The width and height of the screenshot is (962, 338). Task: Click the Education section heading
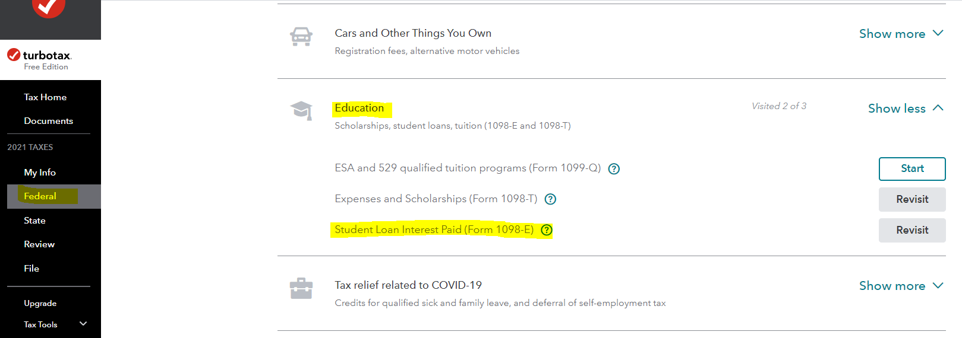click(x=359, y=108)
